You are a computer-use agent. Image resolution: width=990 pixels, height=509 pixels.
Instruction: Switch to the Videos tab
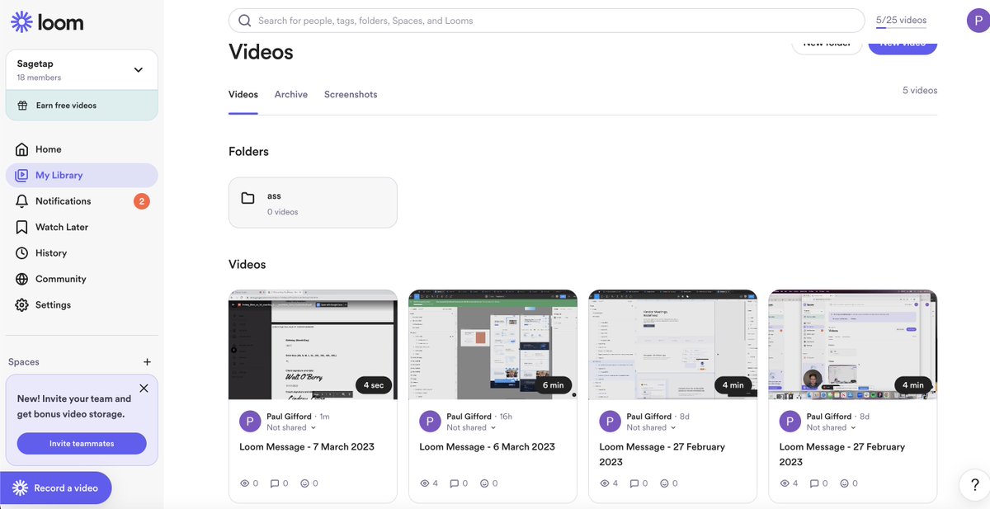coord(243,95)
